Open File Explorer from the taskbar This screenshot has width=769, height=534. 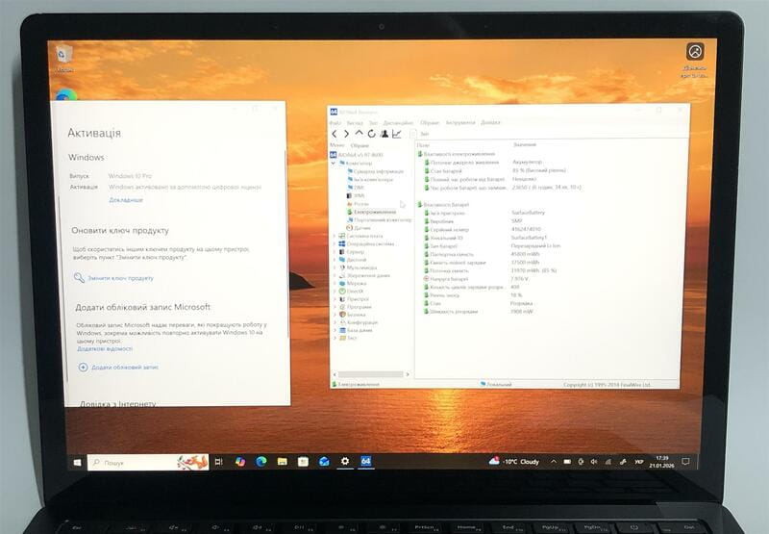[x=282, y=462]
